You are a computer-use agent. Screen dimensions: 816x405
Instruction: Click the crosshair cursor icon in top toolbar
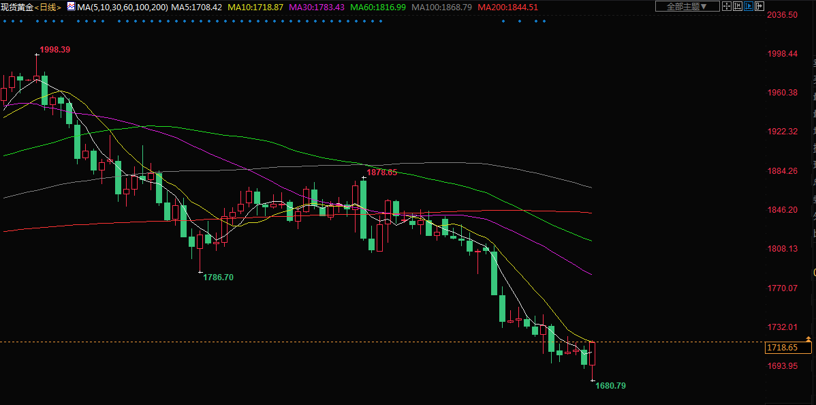click(x=727, y=6)
